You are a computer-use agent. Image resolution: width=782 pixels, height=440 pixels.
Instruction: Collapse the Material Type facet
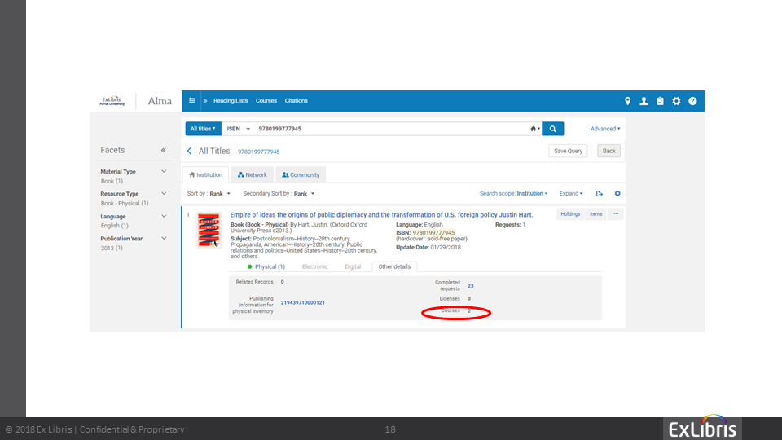[164, 172]
